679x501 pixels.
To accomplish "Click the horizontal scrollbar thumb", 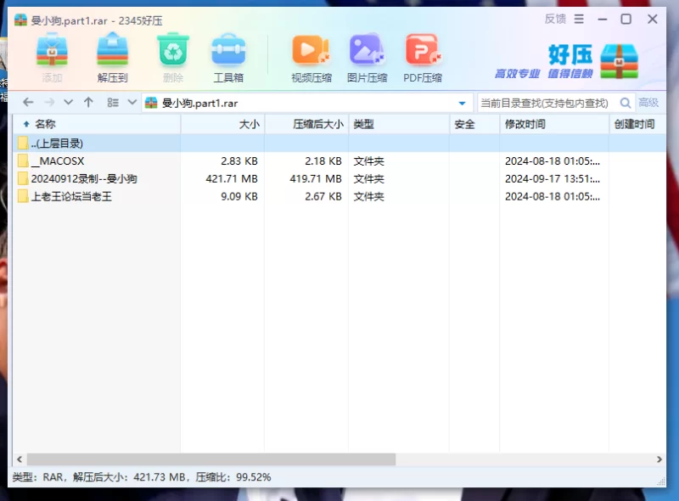I will tap(211, 459).
